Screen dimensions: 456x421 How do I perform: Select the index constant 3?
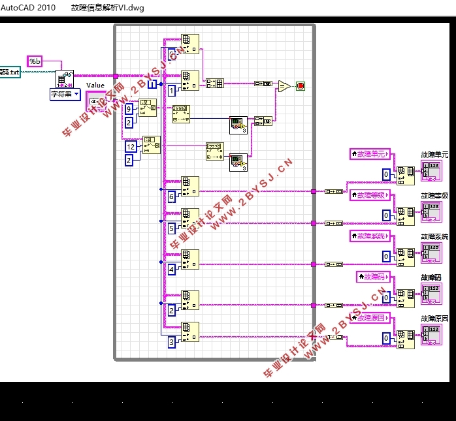point(172,342)
